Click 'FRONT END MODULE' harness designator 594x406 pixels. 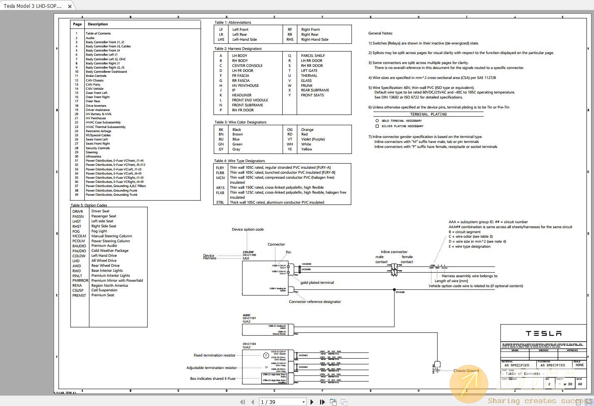(250, 100)
